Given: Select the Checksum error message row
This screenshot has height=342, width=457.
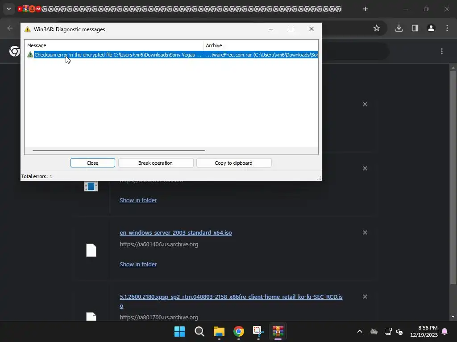Looking at the screenshot, I should (172, 55).
